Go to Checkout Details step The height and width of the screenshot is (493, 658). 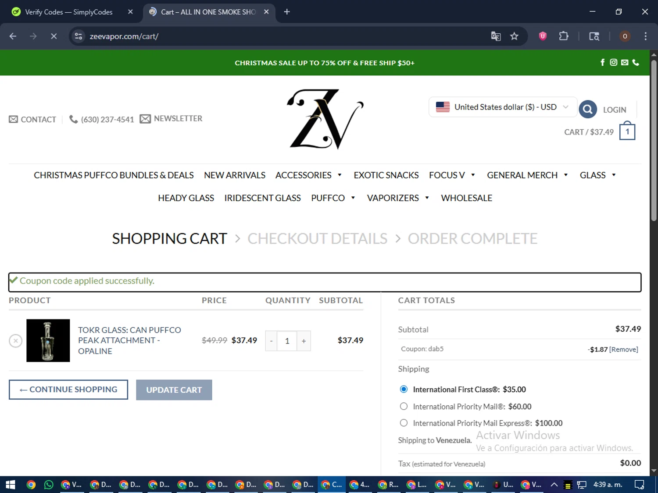tap(317, 238)
